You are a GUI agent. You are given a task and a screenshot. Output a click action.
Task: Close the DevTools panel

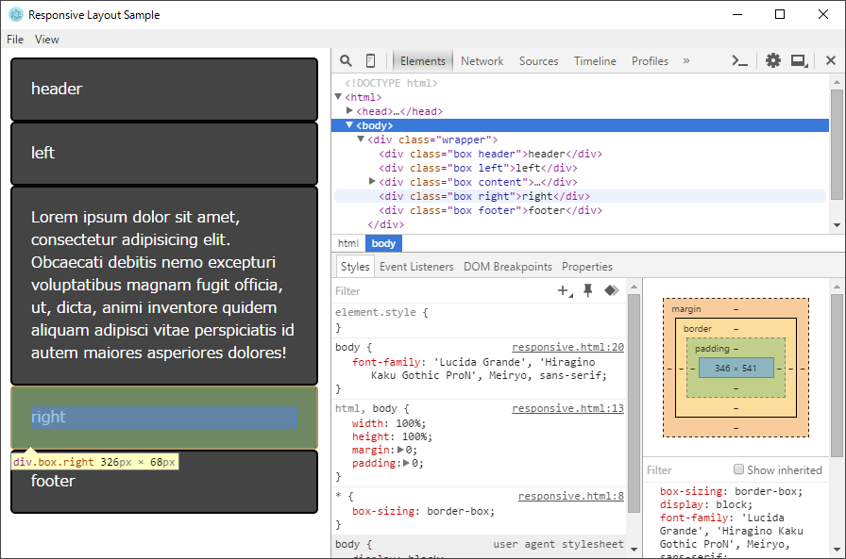coord(831,60)
